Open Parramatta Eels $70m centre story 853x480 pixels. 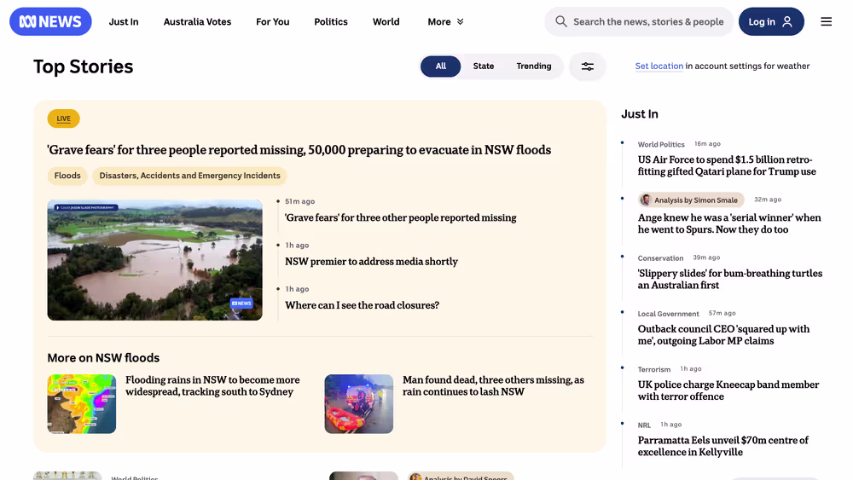[723, 446]
